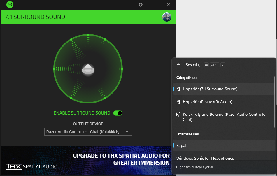Image resolution: width=277 pixels, height=176 pixels.
Task: Select Hoparlör (7.1 Surround Sound) output
Action: coord(223,89)
